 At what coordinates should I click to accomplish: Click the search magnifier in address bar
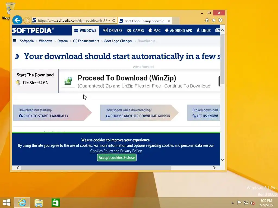coord(105,21)
